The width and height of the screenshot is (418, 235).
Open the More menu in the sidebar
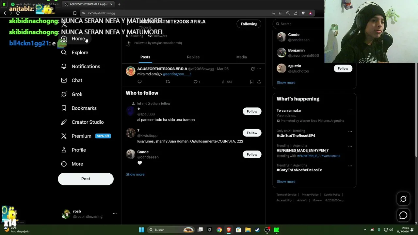click(x=72, y=164)
